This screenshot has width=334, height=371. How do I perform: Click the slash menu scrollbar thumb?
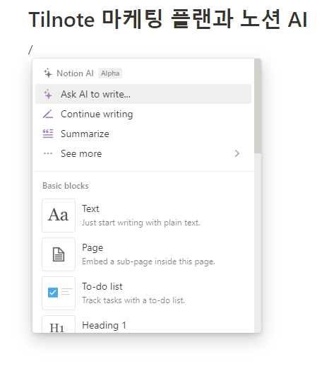pyautogui.click(x=258, y=106)
